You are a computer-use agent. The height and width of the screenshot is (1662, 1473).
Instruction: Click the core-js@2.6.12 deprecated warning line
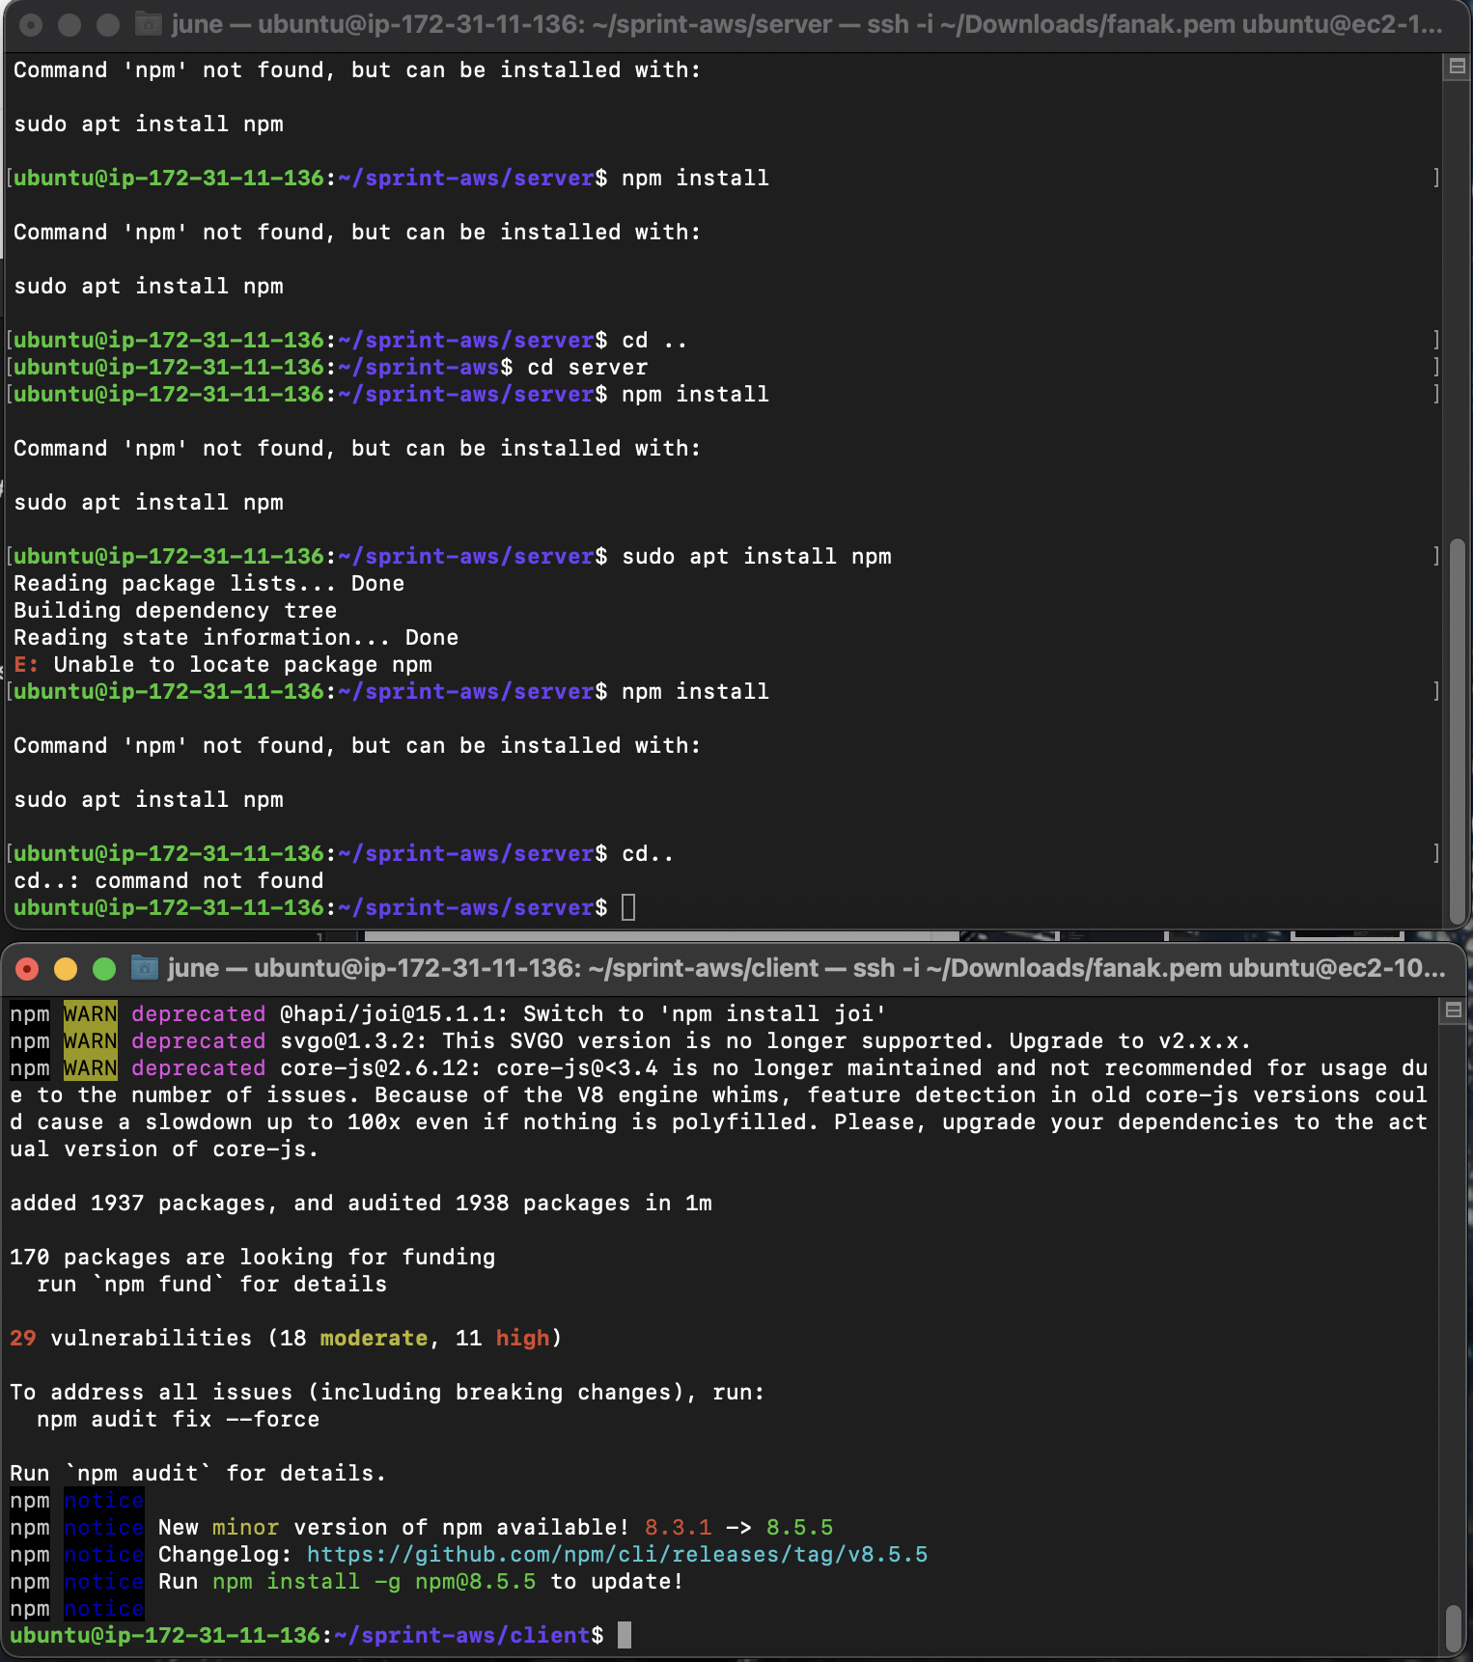pos(719,1109)
